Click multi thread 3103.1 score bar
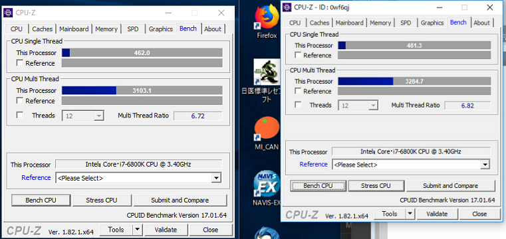 (x=142, y=90)
